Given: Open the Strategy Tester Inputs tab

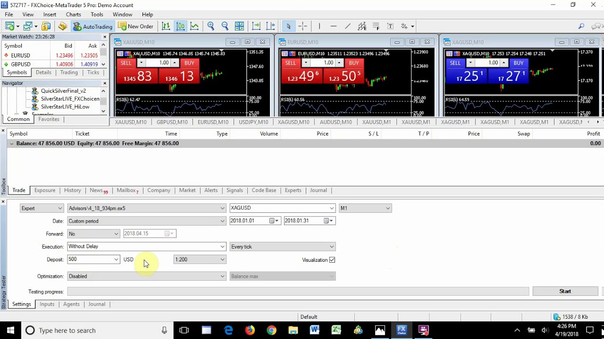Looking at the screenshot, I should [47, 304].
